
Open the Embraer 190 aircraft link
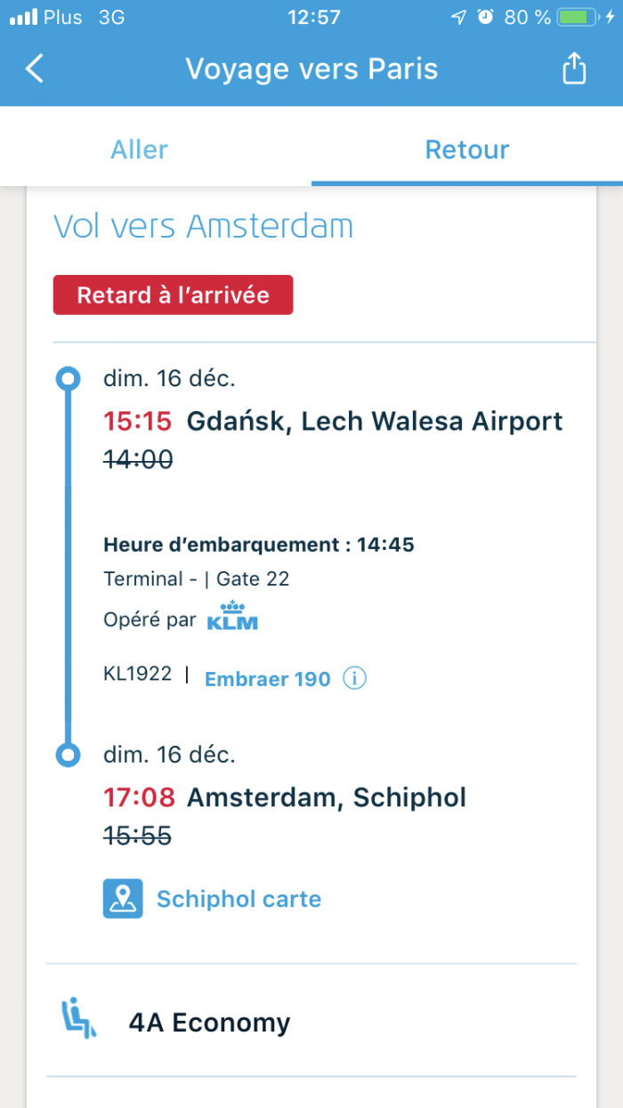(x=268, y=679)
